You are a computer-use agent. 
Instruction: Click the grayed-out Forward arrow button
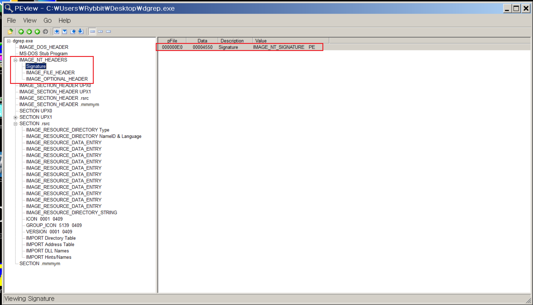click(x=45, y=31)
